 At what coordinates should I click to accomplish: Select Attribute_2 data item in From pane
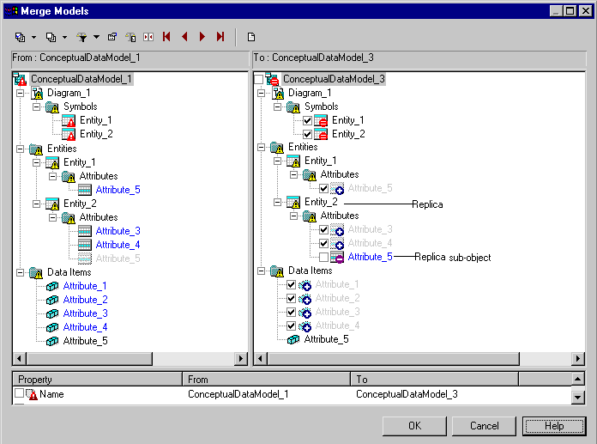pos(85,300)
